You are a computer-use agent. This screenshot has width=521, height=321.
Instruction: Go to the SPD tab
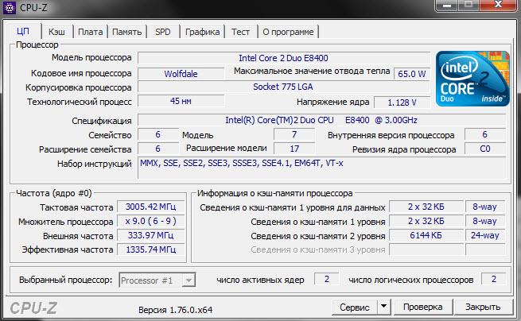[x=163, y=32]
